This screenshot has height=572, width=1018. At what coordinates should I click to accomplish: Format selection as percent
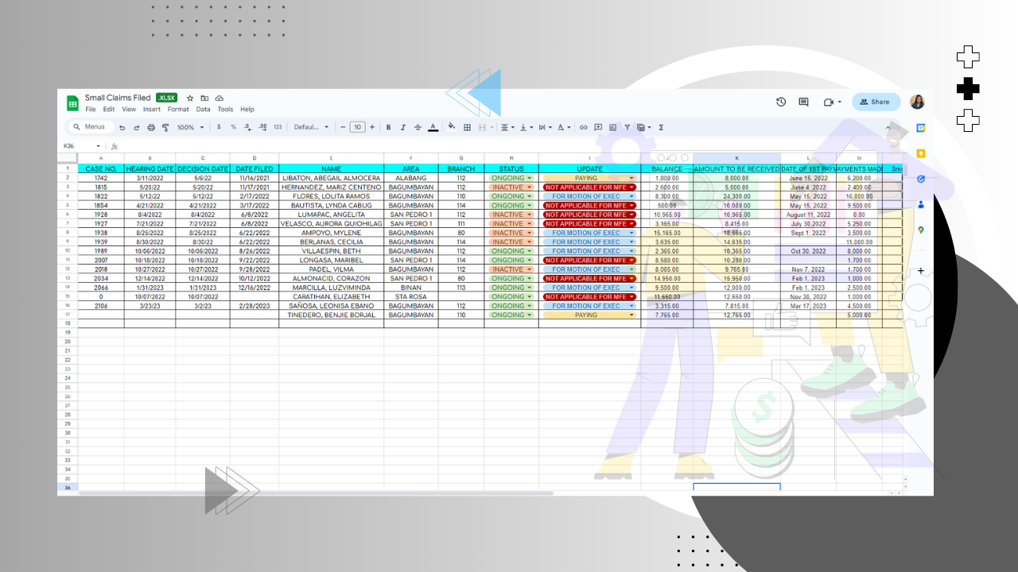click(233, 127)
